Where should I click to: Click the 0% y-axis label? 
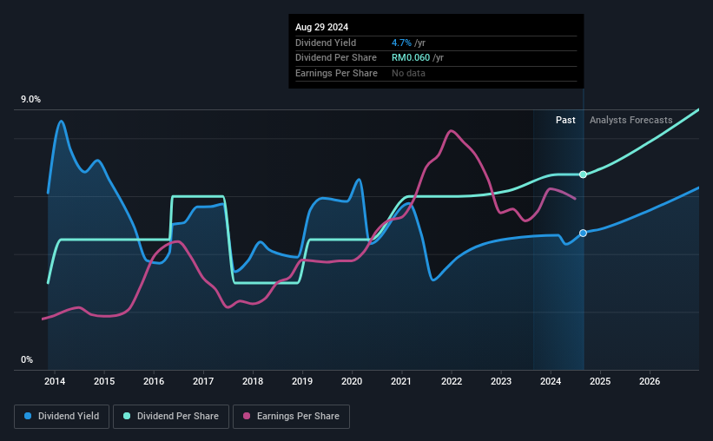(x=27, y=360)
